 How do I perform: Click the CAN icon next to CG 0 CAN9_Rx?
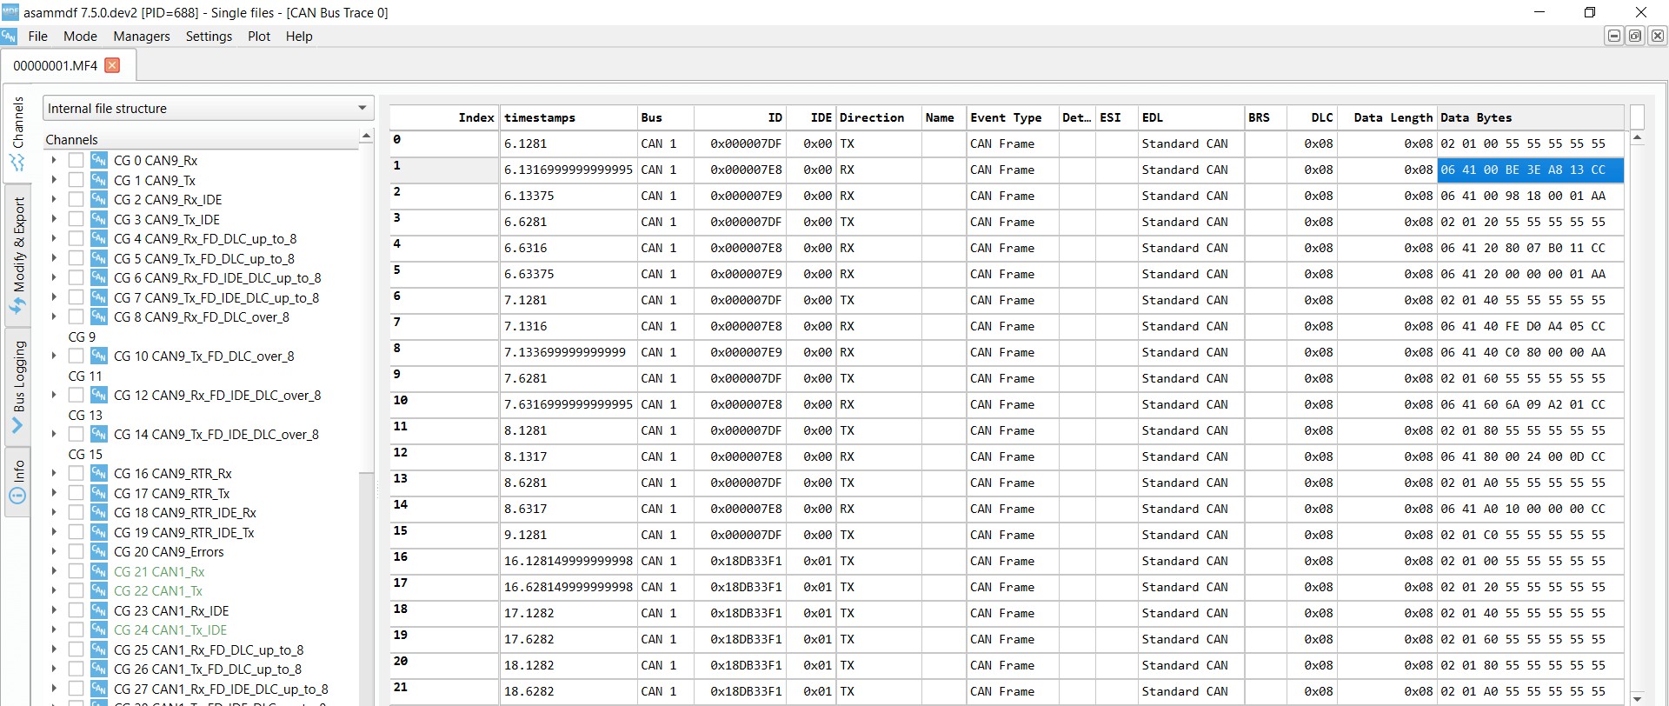coord(99,161)
